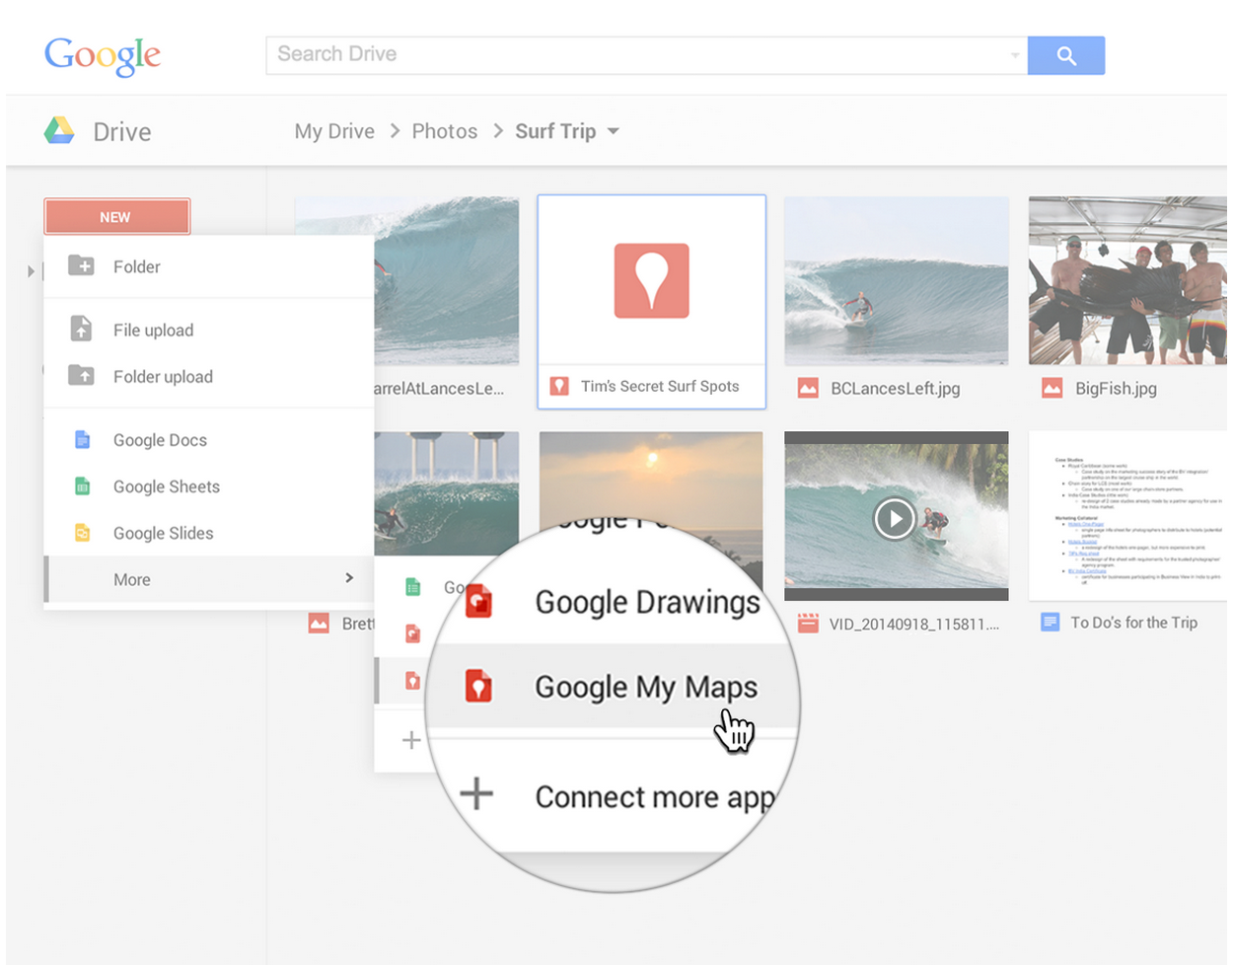Click the green forms icon in the submenu

click(x=413, y=587)
